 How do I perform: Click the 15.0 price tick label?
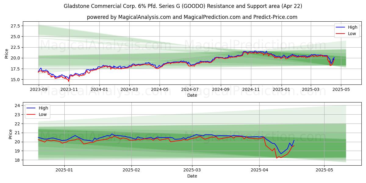(x=16, y=80)
